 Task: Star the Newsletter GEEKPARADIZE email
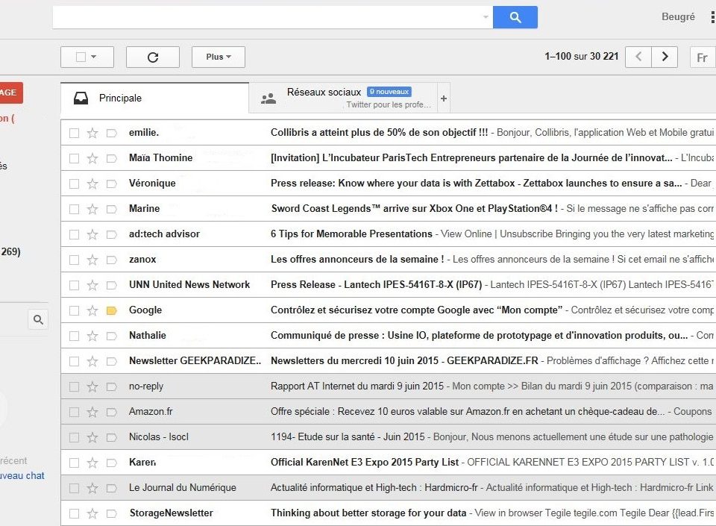pos(92,361)
